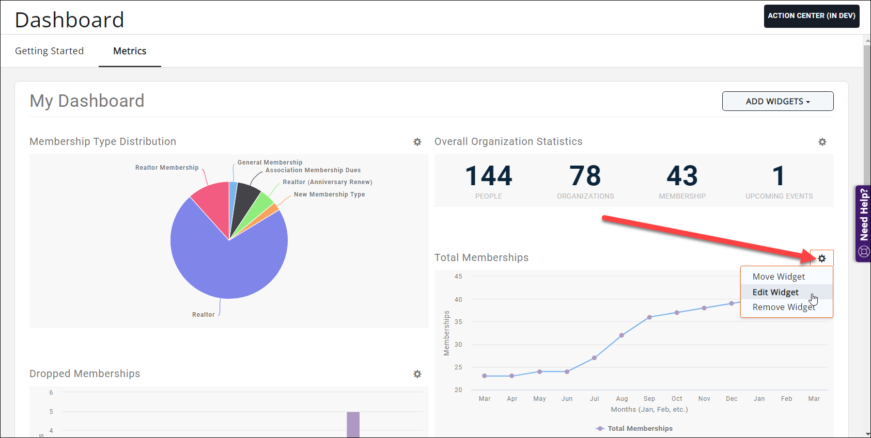The image size is (871, 438).
Task: Switch to the Getting Started tab
Action: click(50, 51)
